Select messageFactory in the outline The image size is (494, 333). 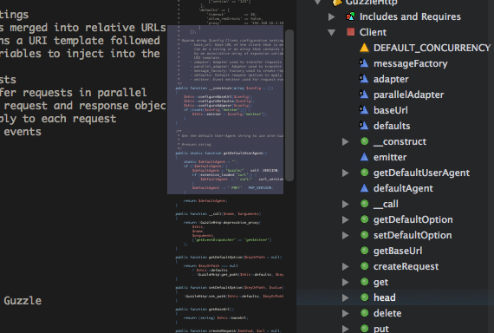(x=411, y=63)
